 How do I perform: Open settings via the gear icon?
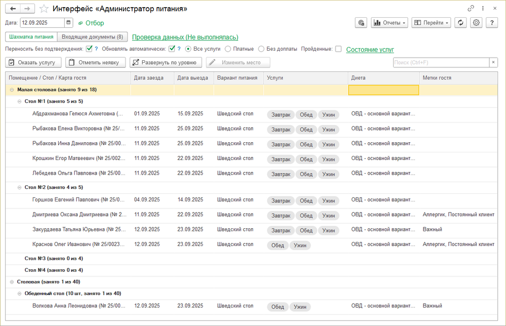(476, 23)
